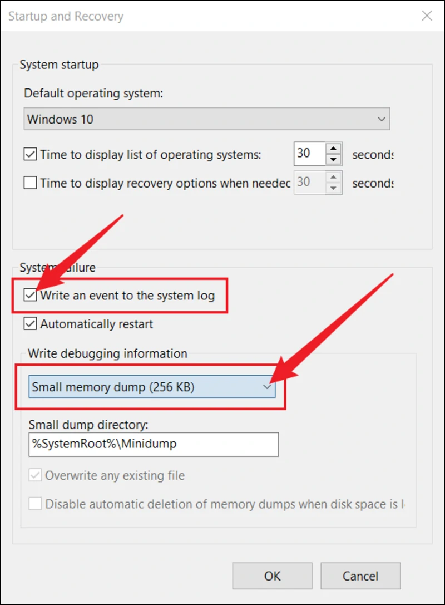The image size is (445, 605).
Task: Click the dump type dropdown arrow
Action: (268, 387)
